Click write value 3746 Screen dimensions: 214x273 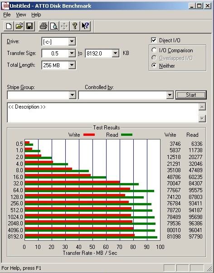point(175,144)
